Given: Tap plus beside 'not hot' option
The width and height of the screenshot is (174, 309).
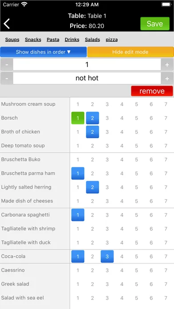Looking at the screenshot, I should [x=167, y=78].
